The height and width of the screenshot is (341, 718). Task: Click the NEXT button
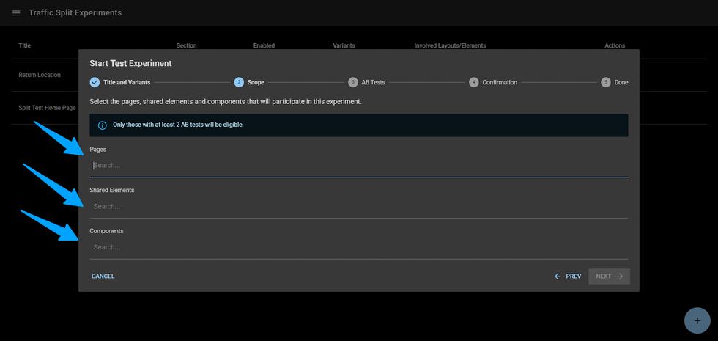pyautogui.click(x=609, y=276)
